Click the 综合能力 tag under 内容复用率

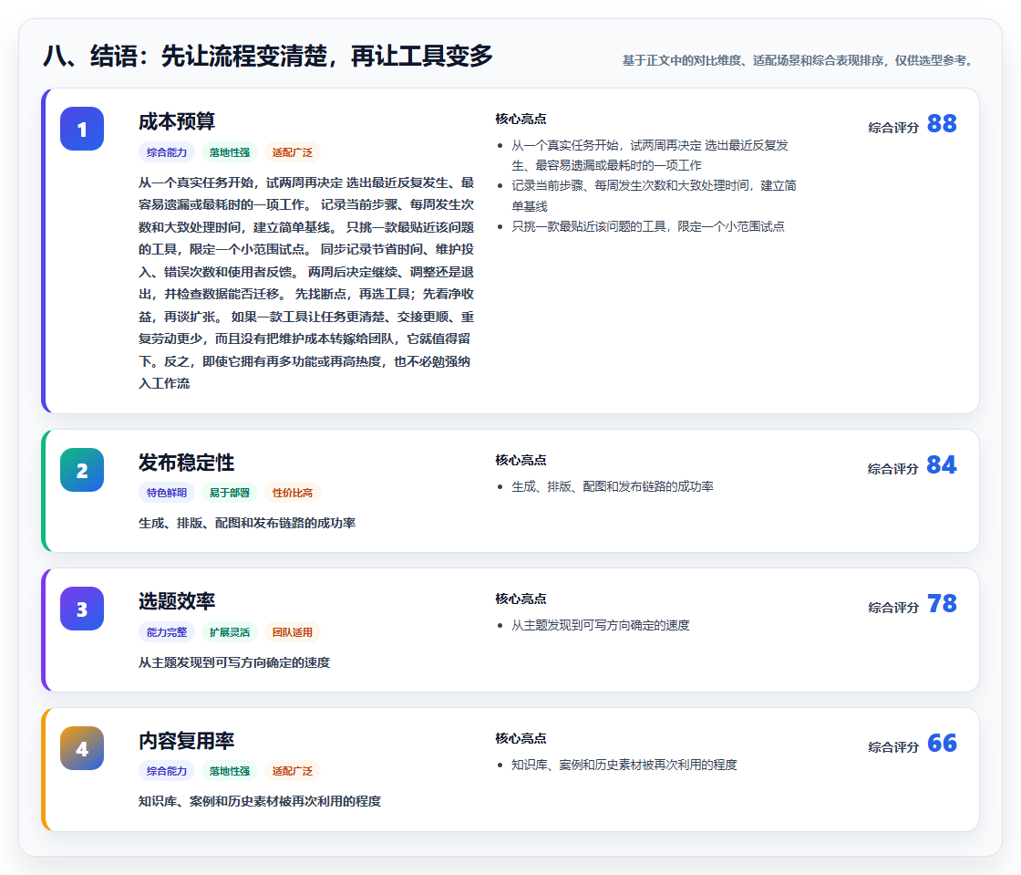coord(167,771)
